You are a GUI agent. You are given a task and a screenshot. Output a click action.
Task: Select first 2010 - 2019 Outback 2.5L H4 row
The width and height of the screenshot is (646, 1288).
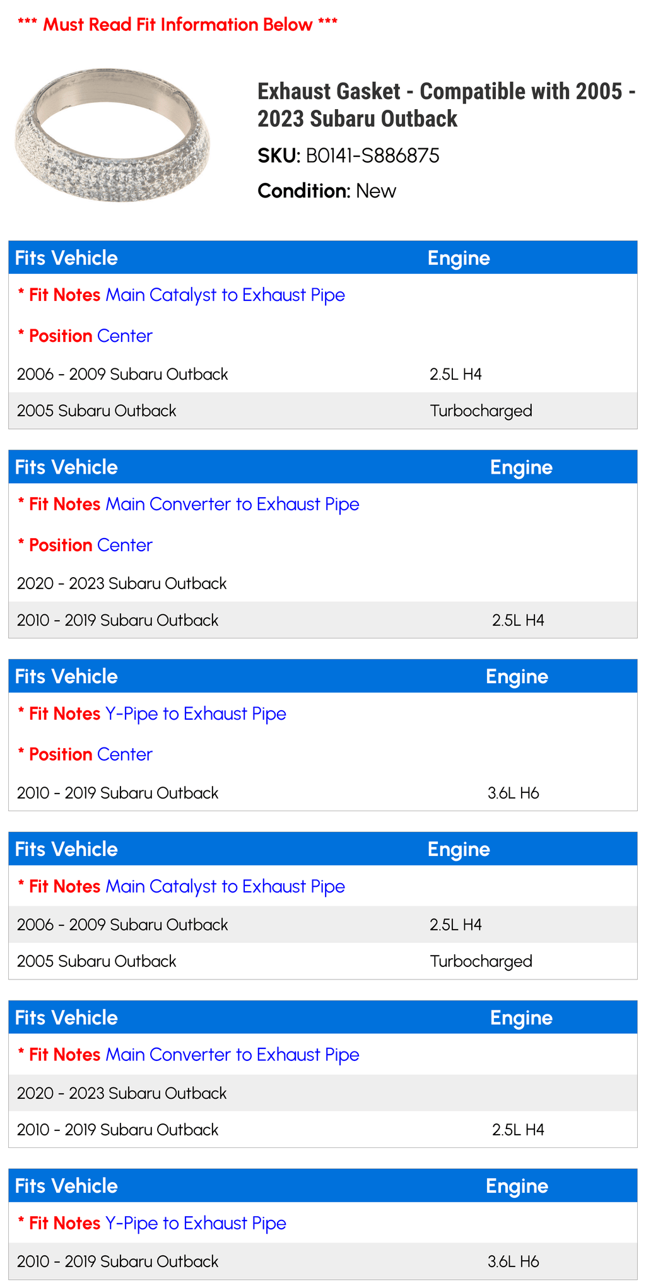[323, 620]
